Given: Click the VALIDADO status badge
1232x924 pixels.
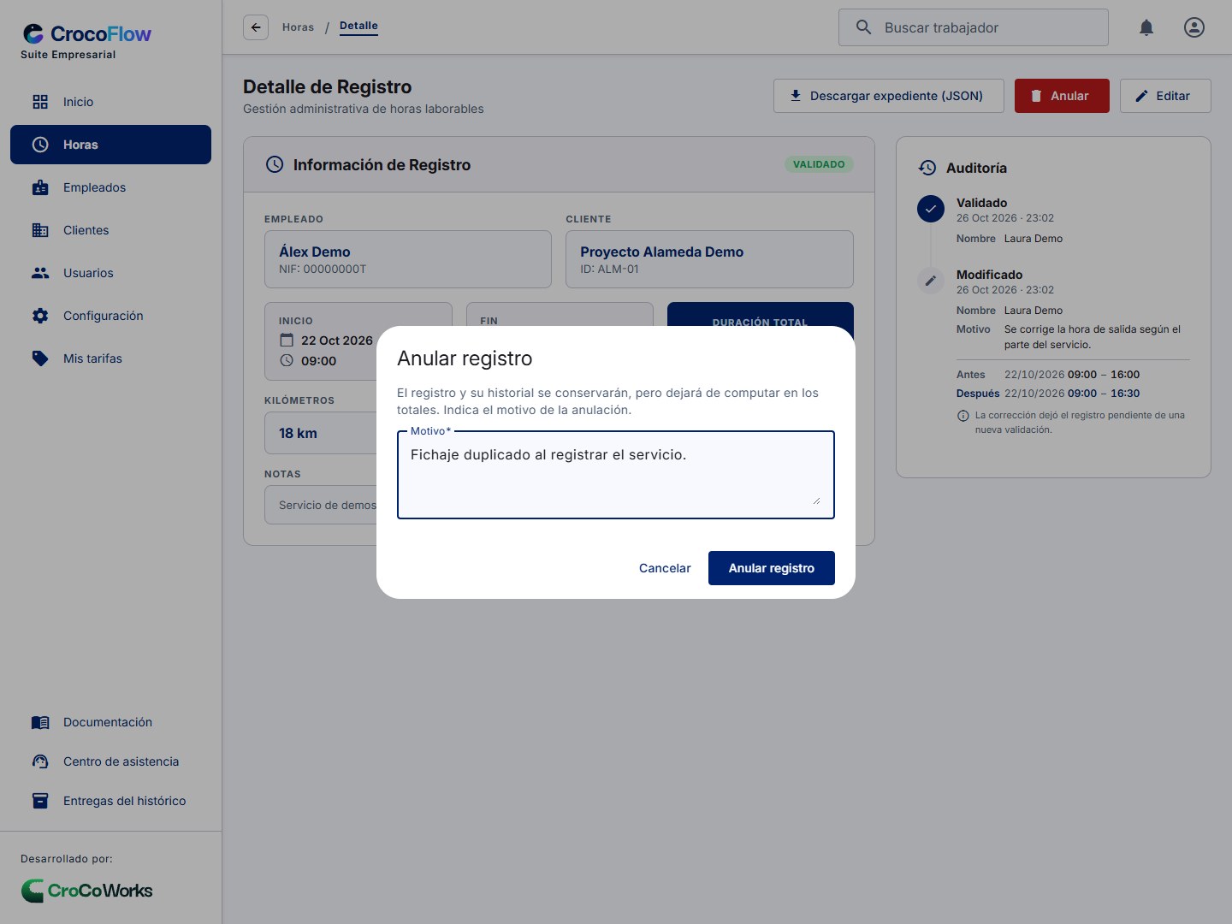Looking at the screenshot, I should point(819,164).
